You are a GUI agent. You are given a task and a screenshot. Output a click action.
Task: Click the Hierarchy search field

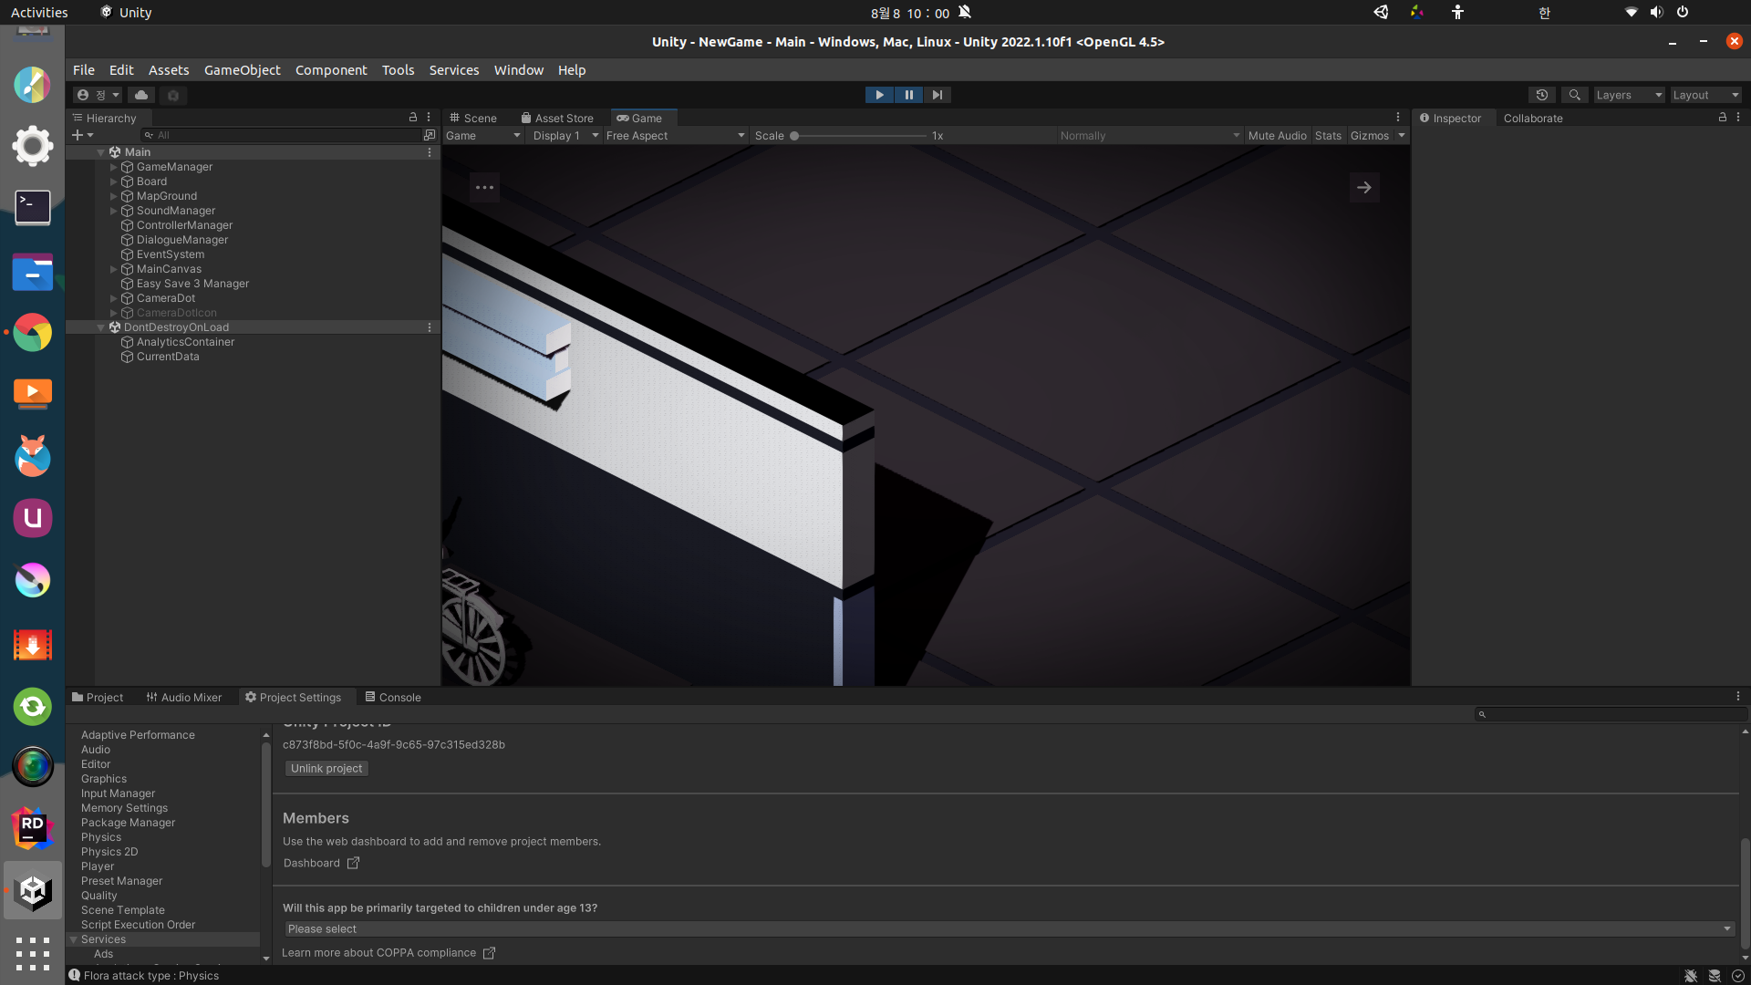pyautogui.click(x=281, y=135)
